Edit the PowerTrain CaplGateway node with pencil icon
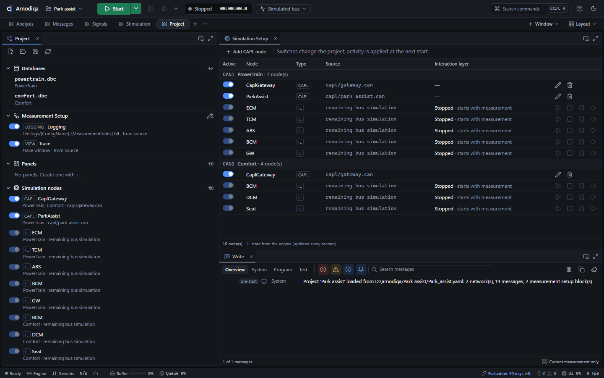604x378 pixels. (x=558, y=85)
